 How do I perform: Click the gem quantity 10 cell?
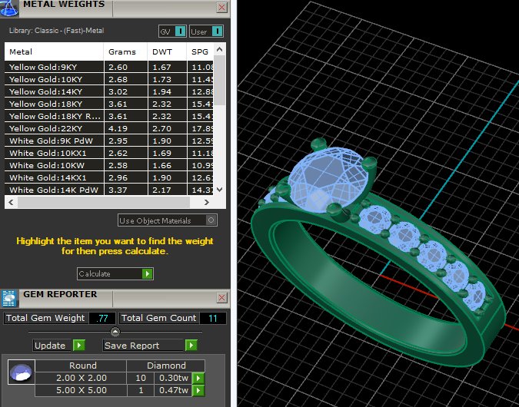point(141,378)
